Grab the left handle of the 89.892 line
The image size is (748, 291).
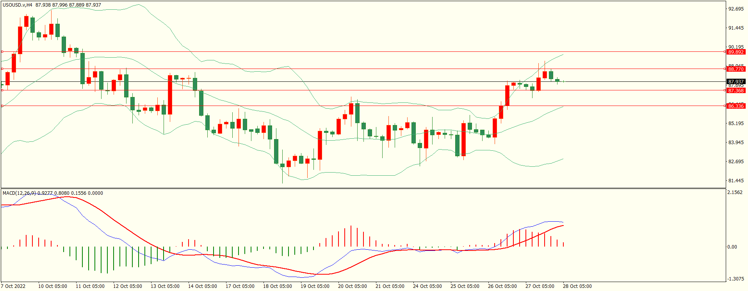pyautogui.click(x=2, y=51)
